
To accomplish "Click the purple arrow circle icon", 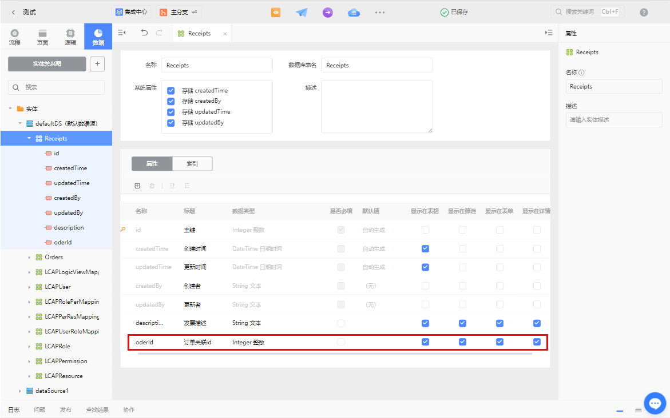I will coord(328,13).
